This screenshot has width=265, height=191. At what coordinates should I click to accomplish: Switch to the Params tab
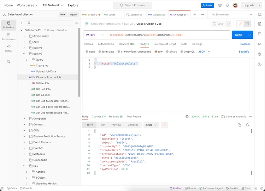tap(88, 44)
